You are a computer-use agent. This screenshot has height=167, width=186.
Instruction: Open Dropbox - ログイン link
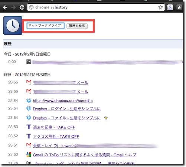pos(67,109)
